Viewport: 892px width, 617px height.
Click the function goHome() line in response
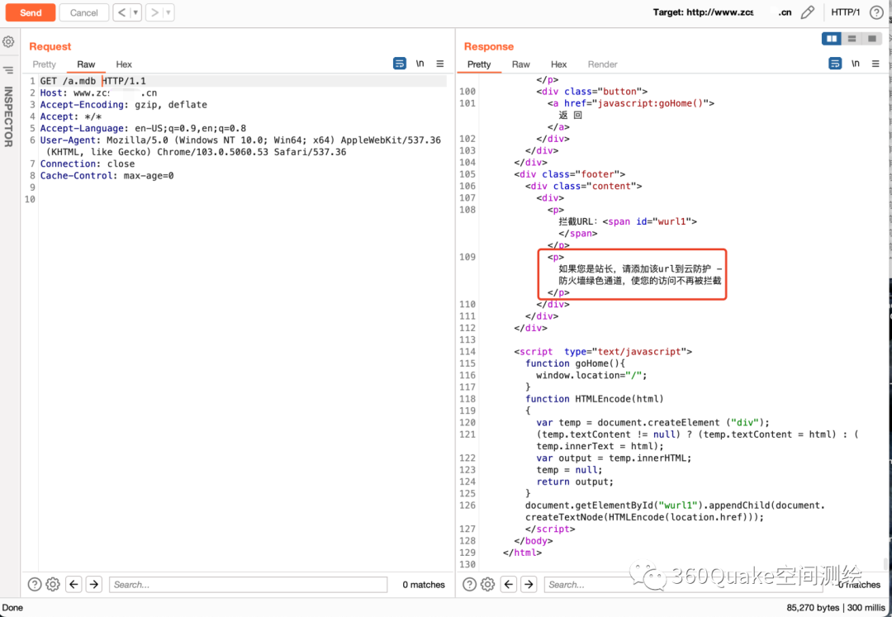pos(575,363)
